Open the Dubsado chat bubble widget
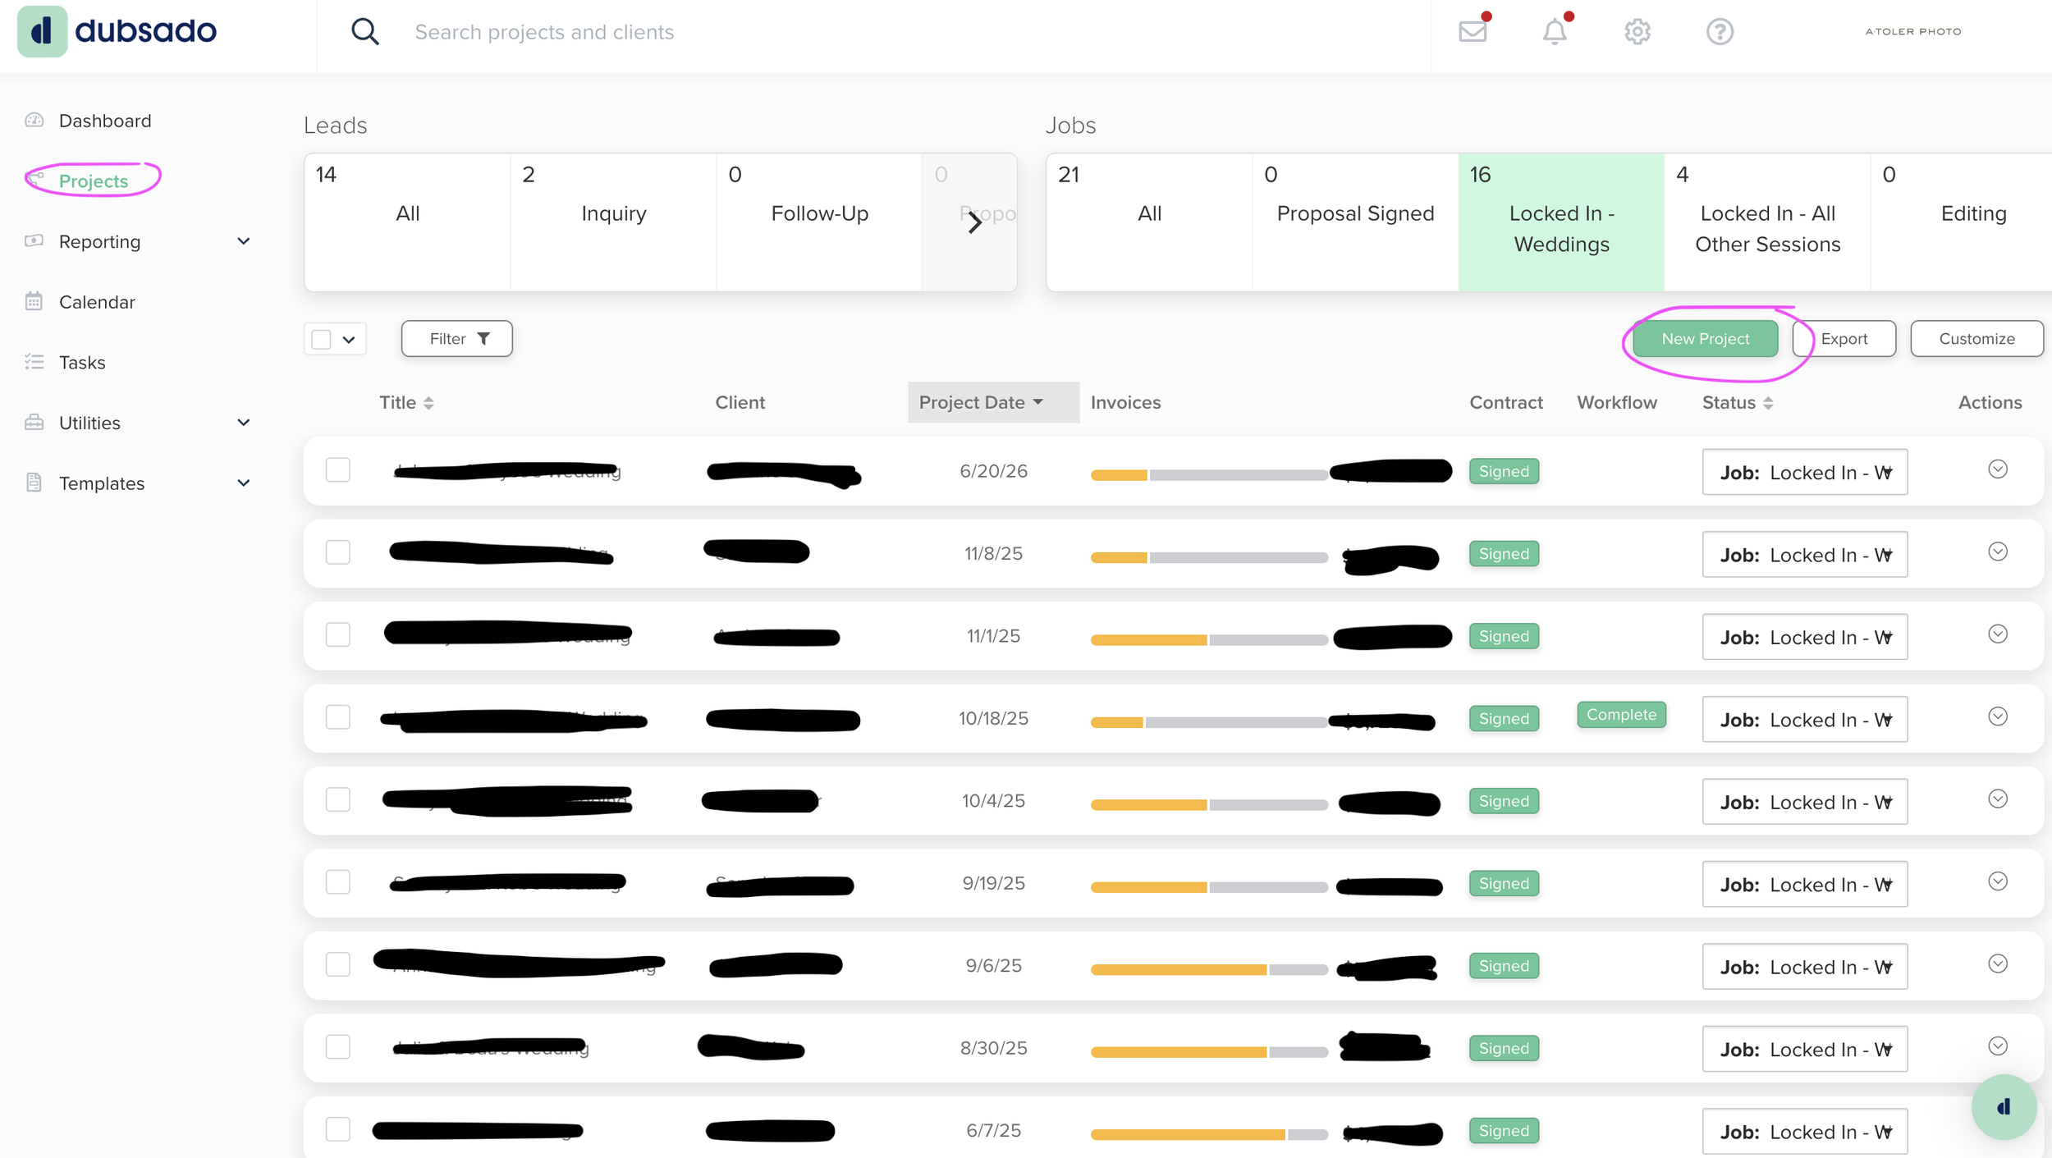Image resolution: width=2052 pixels, height=1158 pixels. [2004, 1107]
